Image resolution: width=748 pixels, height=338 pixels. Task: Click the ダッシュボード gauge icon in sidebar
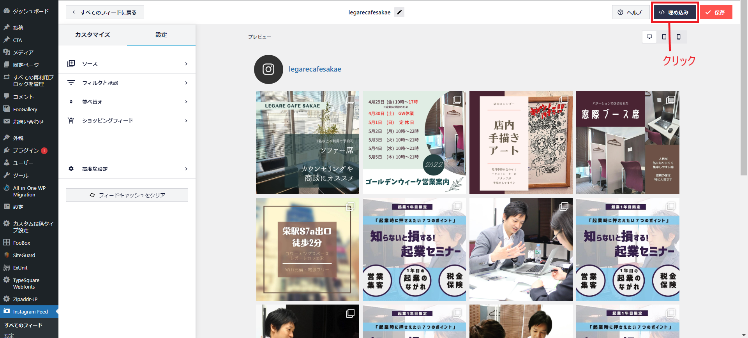pyautogui.click(x=7, y=11)
